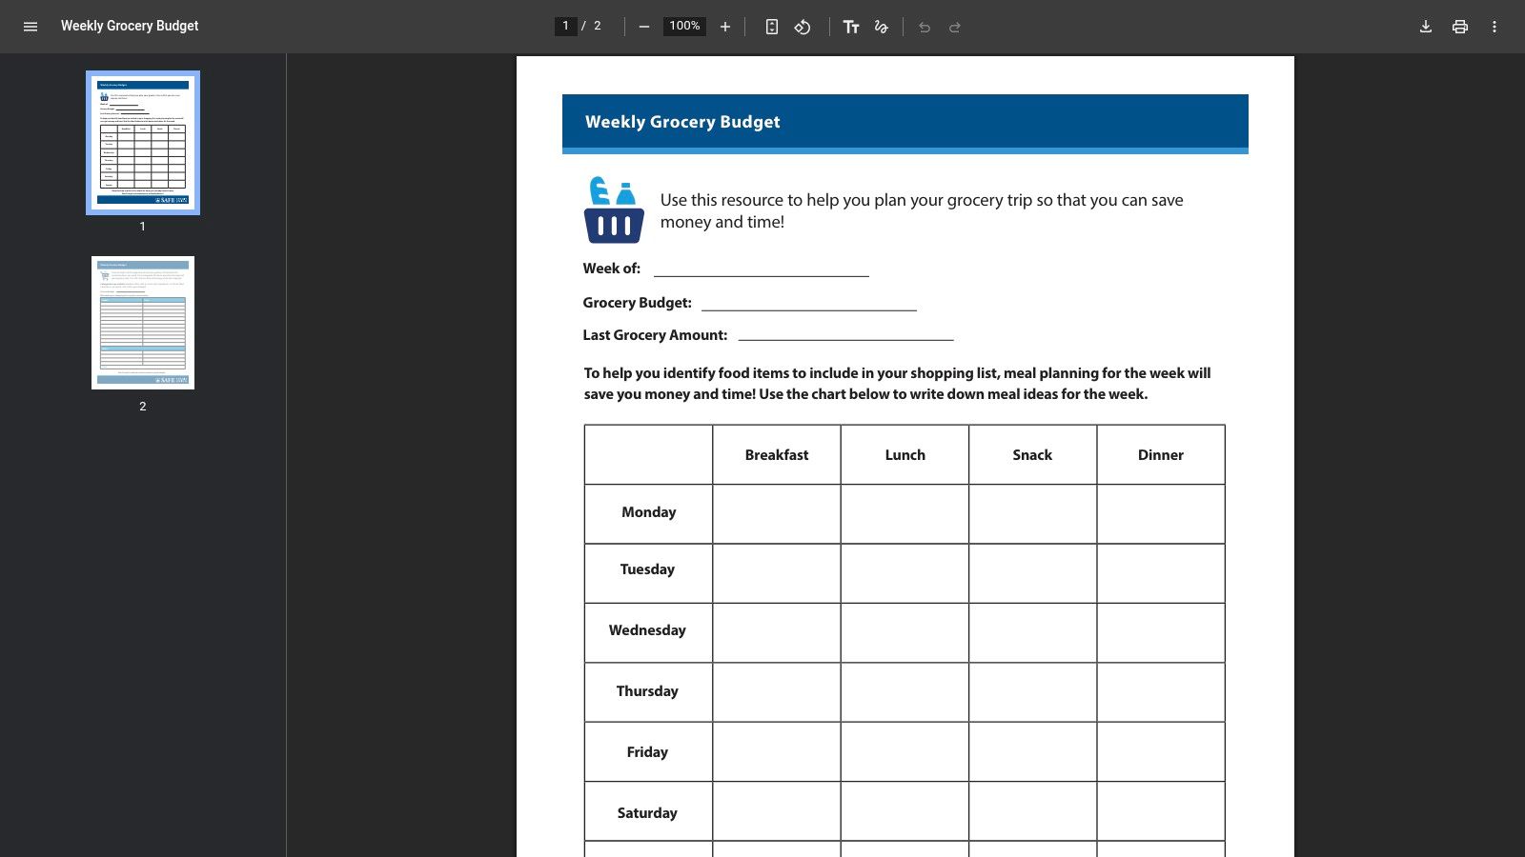Click the zoom in plus button

click(725, 27)
